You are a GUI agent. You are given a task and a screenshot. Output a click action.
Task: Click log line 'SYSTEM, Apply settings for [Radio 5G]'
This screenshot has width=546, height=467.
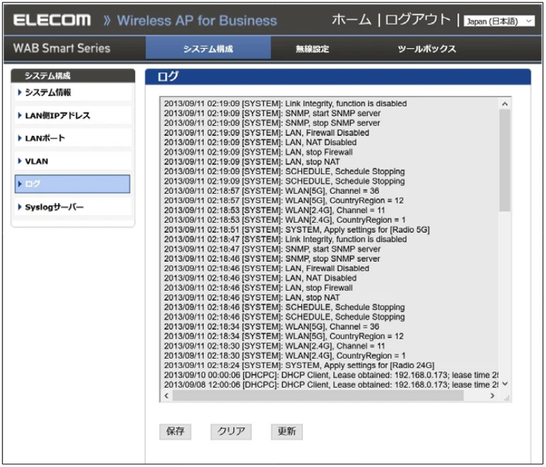point(296,230)
